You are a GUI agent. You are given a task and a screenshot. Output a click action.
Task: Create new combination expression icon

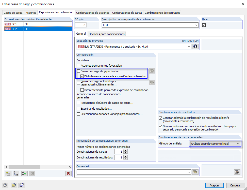click(x=8, y=173)
